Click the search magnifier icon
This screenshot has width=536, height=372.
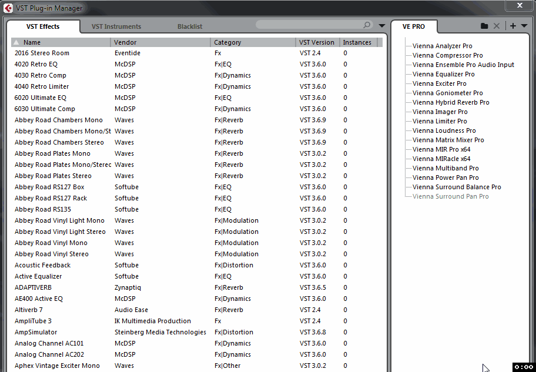(367, 25)
